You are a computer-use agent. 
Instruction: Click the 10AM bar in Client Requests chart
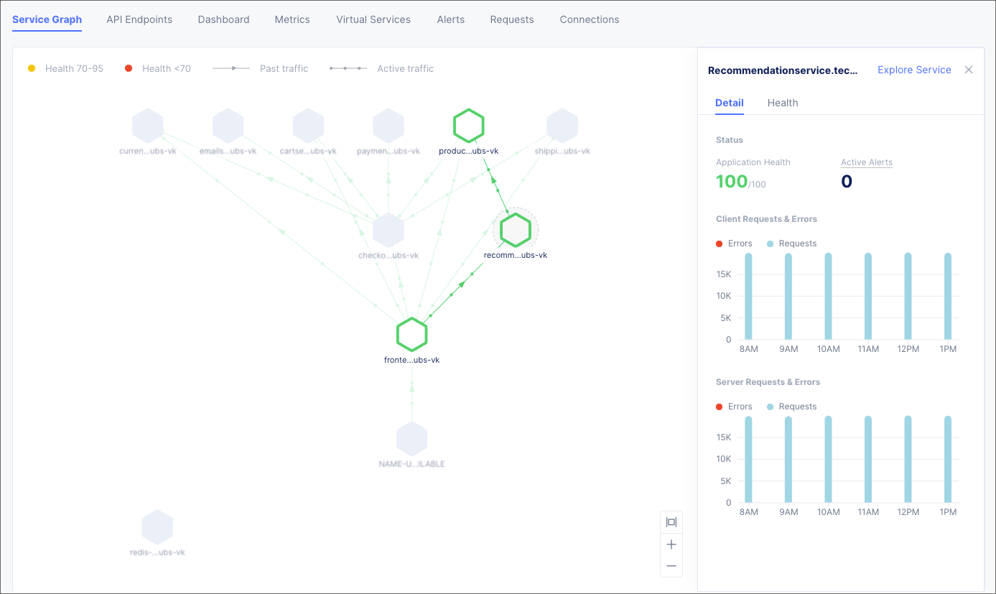(828, 296)
